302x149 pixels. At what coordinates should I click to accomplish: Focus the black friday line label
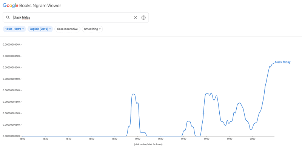[x=282, y=62]
